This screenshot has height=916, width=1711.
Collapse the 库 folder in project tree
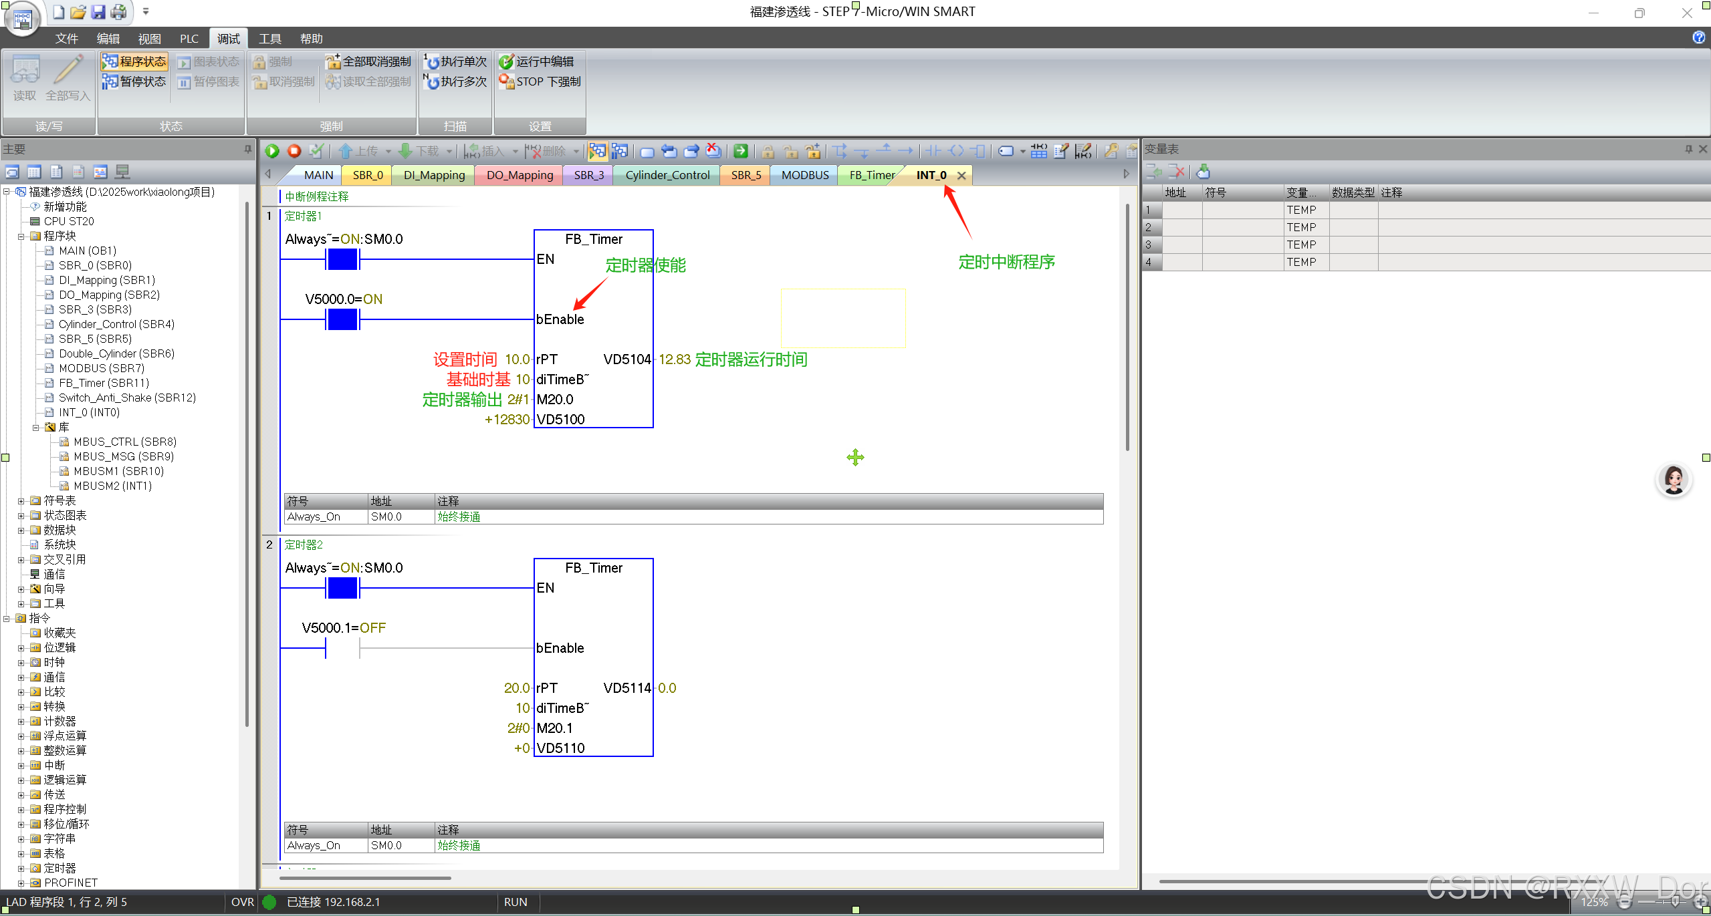click(36, 428)
